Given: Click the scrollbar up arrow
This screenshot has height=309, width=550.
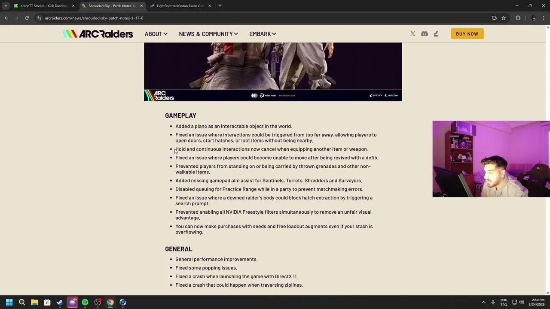Looking at the screenshot, I should click(547, 27).
